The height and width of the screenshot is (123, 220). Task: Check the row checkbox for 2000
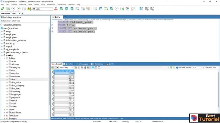click(53, 73)
